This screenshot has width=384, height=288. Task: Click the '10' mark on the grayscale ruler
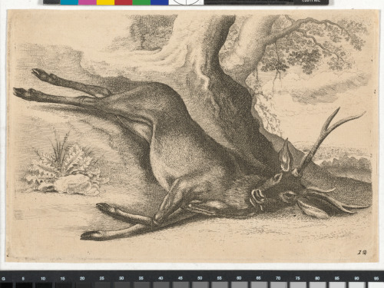43,279
